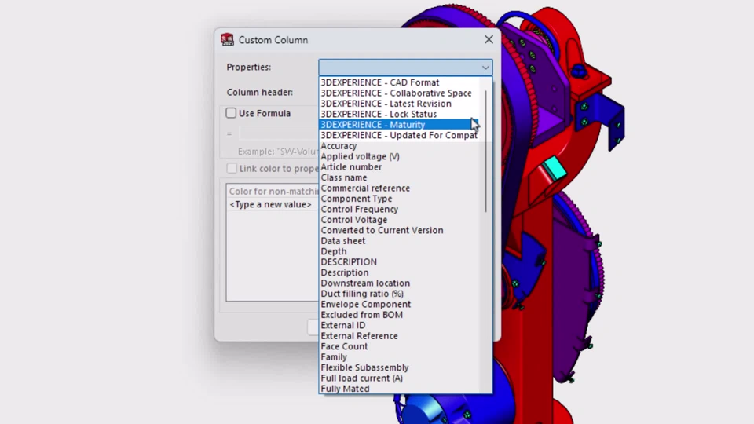The width and height of the screenshot is (754, 424).
Task: Select Duct filling ratio (%) property
Action: pyautogui.click(x=399, y=294)
